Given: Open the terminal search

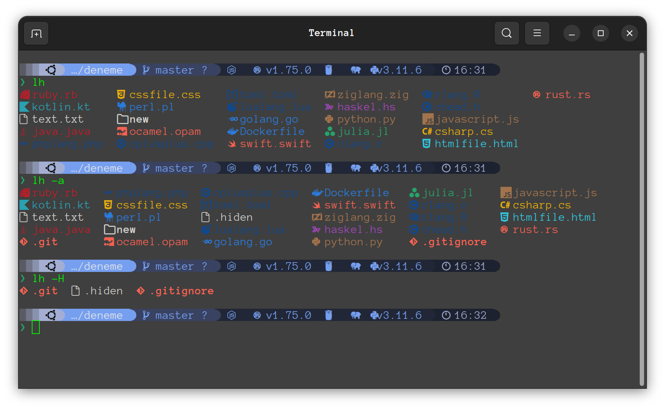Looking at the screenshot, I should (x=507, y=33).
